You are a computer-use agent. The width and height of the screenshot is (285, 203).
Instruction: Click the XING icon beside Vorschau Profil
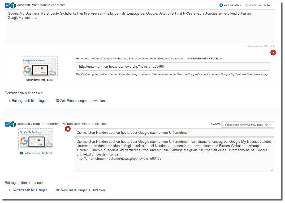13,6
